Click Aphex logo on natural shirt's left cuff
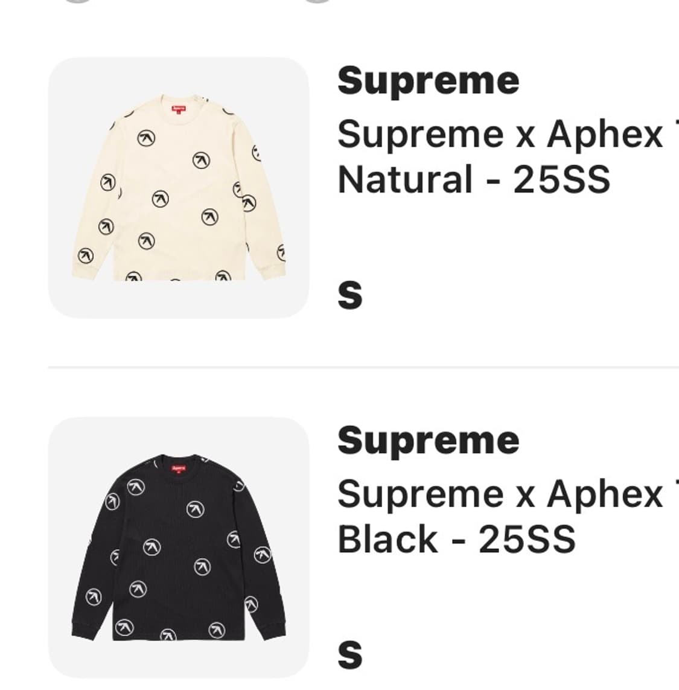The height and width of the screenshot is (690, 679). (x=86, y=256)
